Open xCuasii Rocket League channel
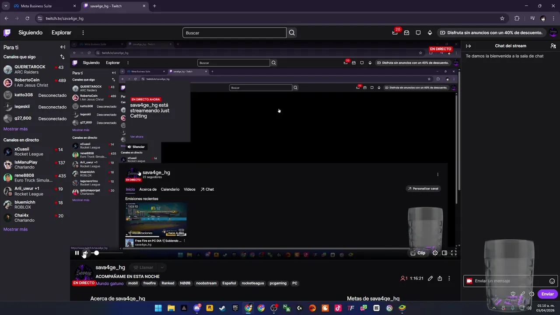The height and width of the screenshot is (315, 560). point(35,152)
